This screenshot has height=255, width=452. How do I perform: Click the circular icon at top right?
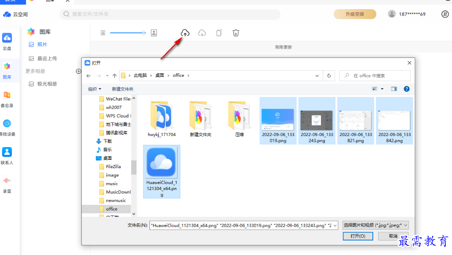tap(445, 14)
